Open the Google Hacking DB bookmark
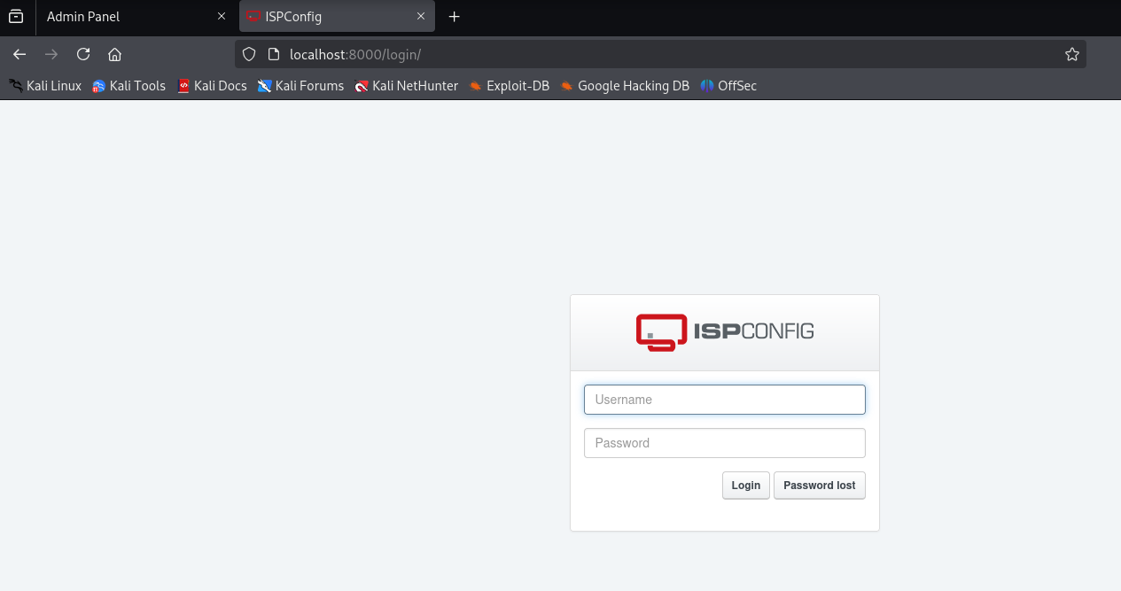The height and width of the screenshot is (591, 1121). tap(625, 86)
